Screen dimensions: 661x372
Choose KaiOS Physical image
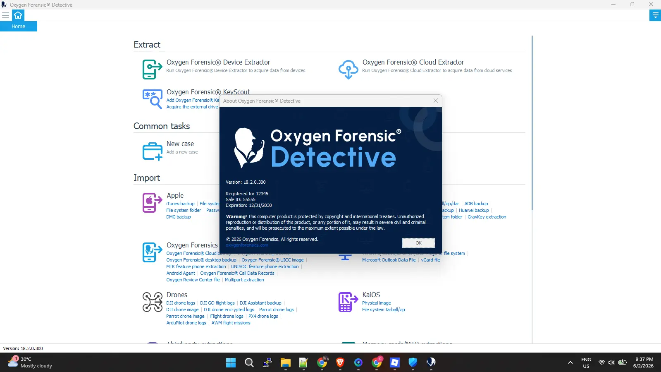(377, 303)
